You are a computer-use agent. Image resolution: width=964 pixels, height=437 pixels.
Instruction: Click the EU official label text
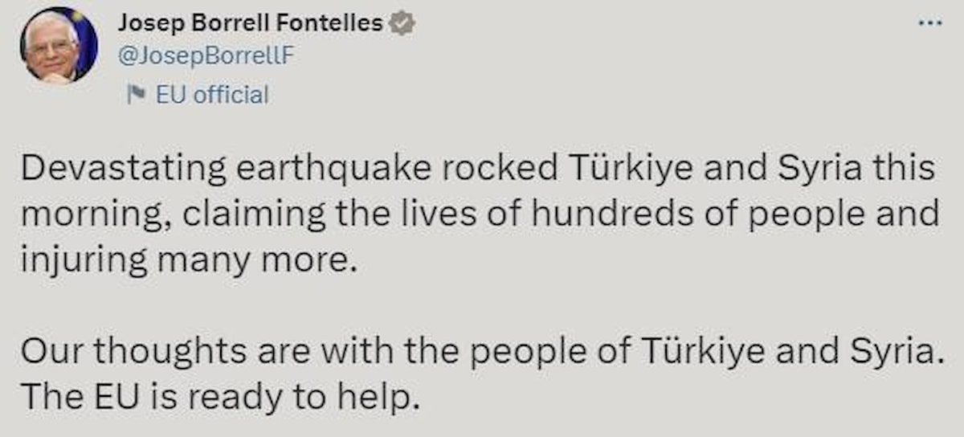pyautogui.click(x=212, y=95)
